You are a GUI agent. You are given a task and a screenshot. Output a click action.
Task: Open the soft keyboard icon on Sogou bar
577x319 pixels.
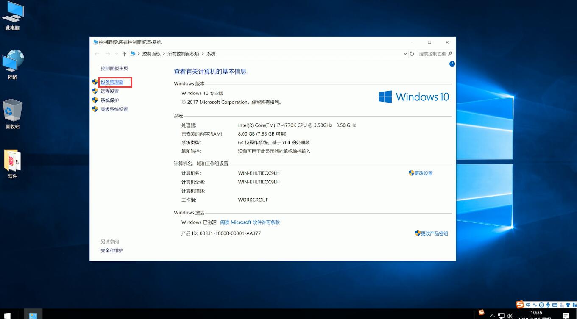[555, 305]
